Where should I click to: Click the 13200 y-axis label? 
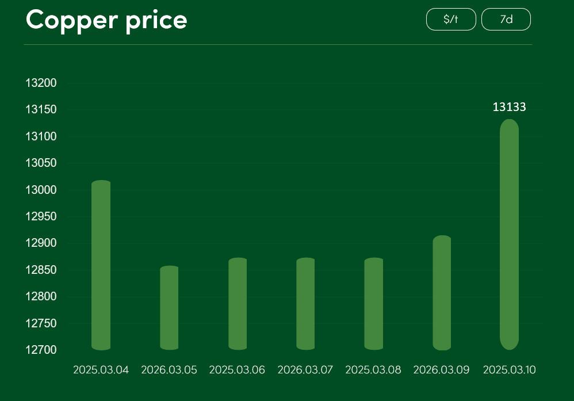tap(41, 83)
